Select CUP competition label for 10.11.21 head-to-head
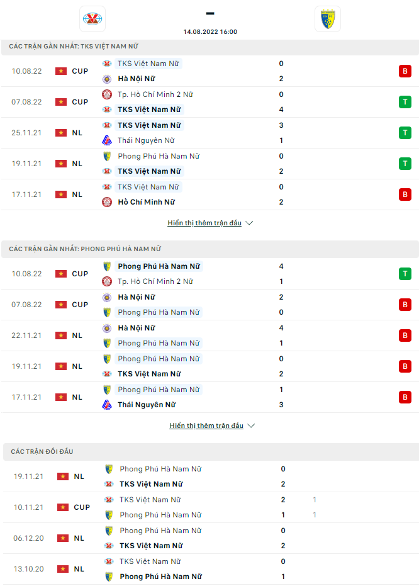419x586 pixels. tap(82, 507)
